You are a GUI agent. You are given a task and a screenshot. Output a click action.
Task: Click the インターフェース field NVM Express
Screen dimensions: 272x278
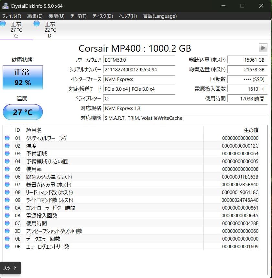139,79
